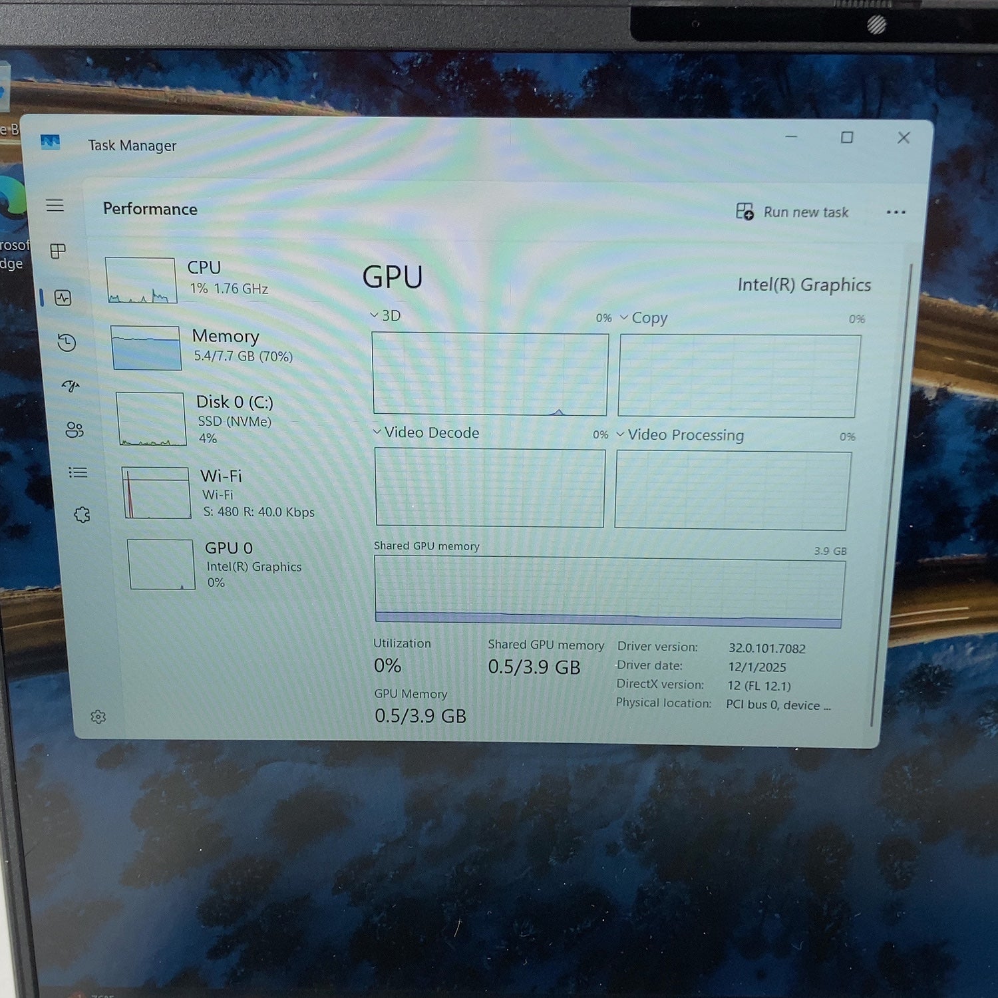Click the vertical scrollbar of GPU panel

[890, 496]
